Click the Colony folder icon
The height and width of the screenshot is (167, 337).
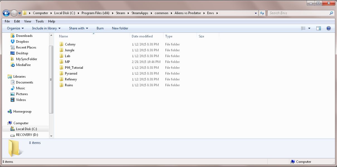point(62,44)
